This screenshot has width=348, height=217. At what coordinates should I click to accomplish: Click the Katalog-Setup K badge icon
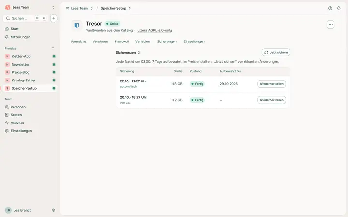pyautogui.click(x=7, y=81)
